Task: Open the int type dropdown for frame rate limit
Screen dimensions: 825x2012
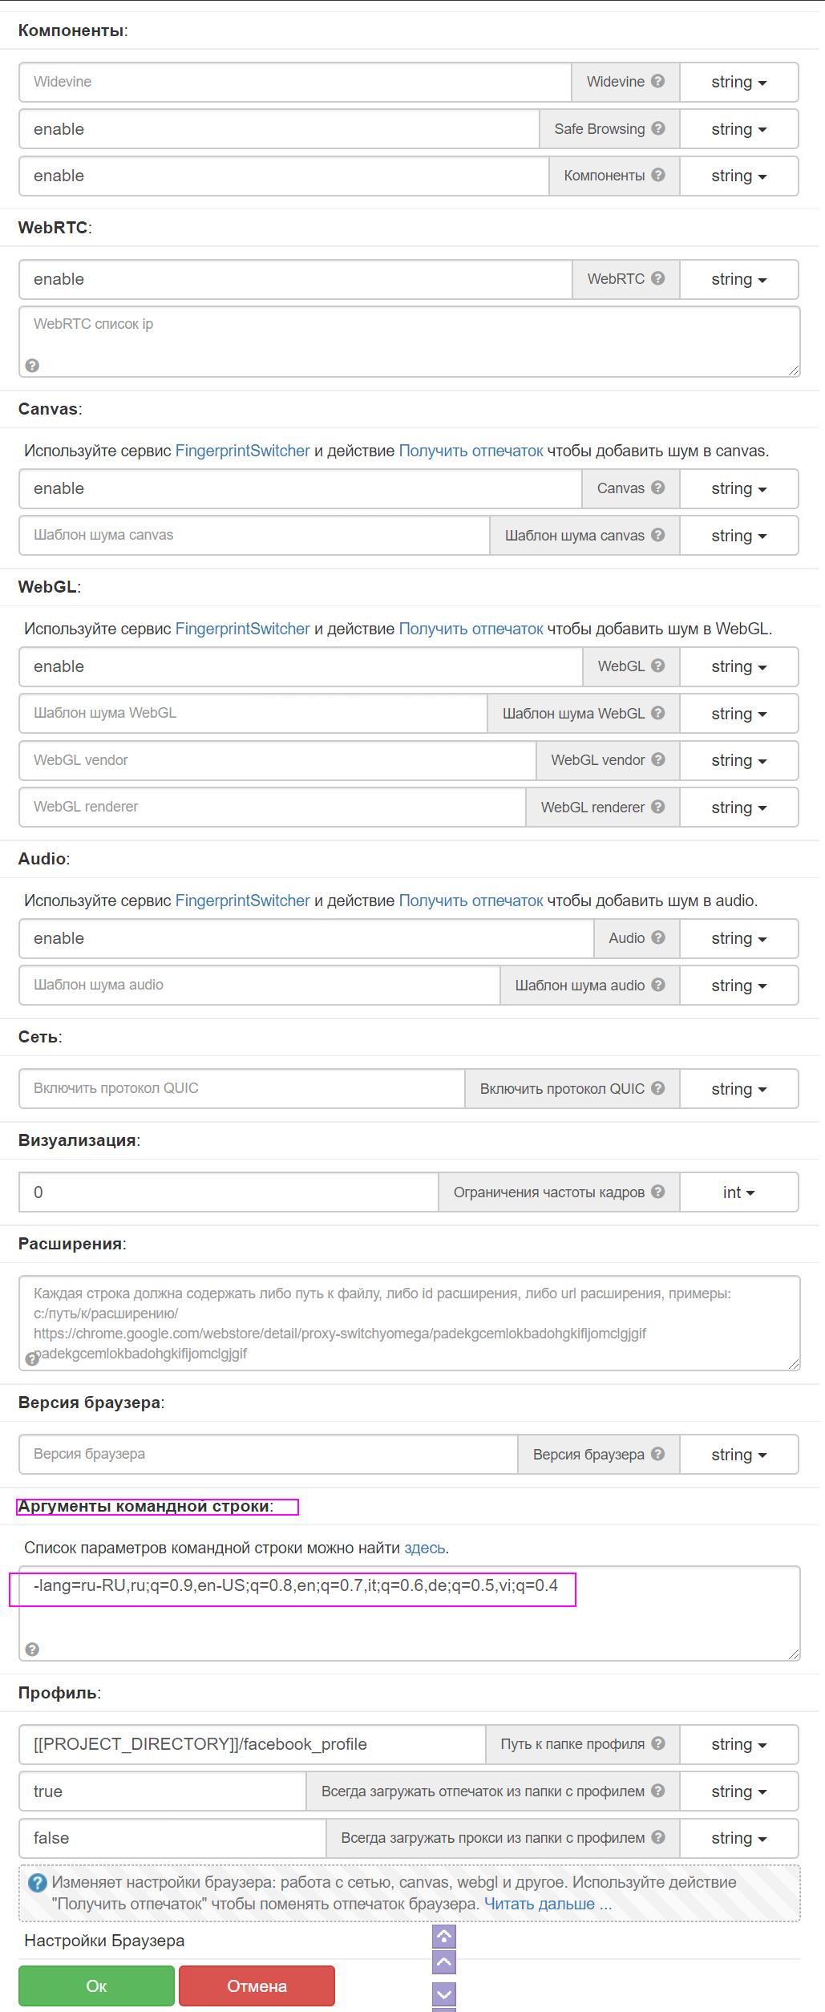Action: coord(738,1192)
